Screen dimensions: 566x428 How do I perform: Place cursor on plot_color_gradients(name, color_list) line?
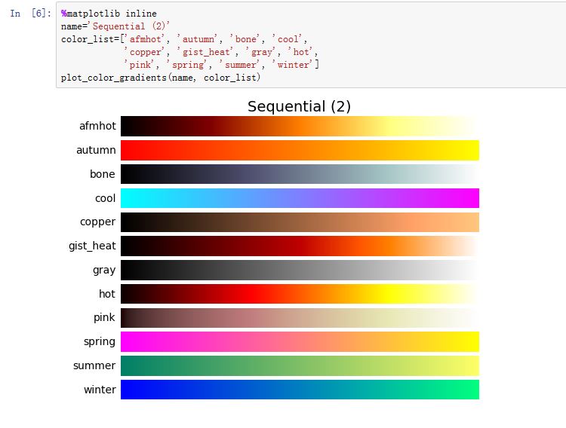point(160,78)
